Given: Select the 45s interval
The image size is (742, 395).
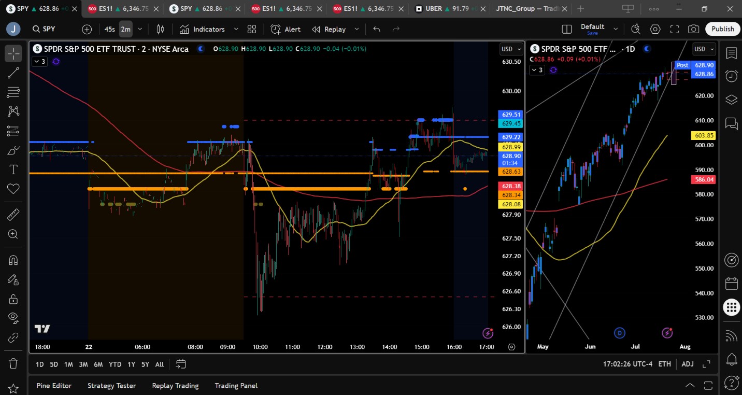Looking at the screenshot, I should tap(110, 30).
